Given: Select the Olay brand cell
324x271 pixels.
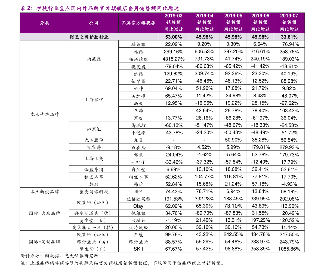Looking at the screenshot, I should tap(138, 206).
